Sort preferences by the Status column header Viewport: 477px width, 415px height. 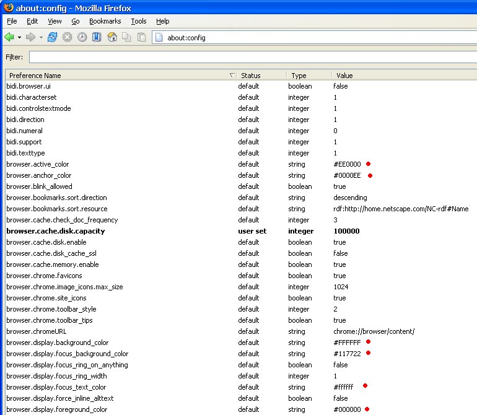pyautogui.click(x=251, y=75)
